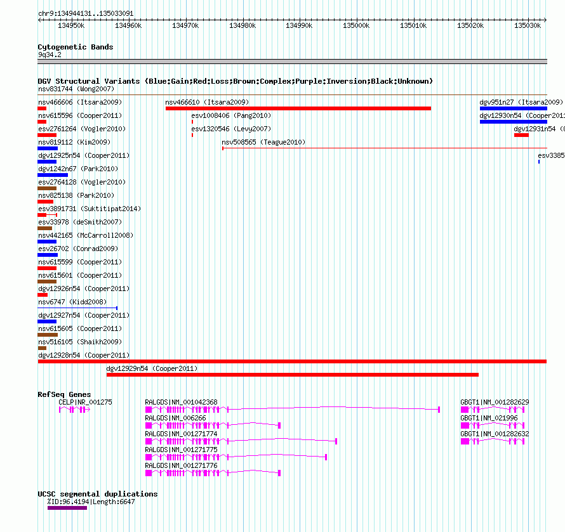Click the esv2764128 (Vogler2010) label

[82, 182]
